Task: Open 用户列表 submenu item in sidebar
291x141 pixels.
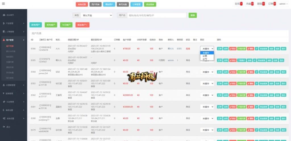Action: tap(10, 46)
